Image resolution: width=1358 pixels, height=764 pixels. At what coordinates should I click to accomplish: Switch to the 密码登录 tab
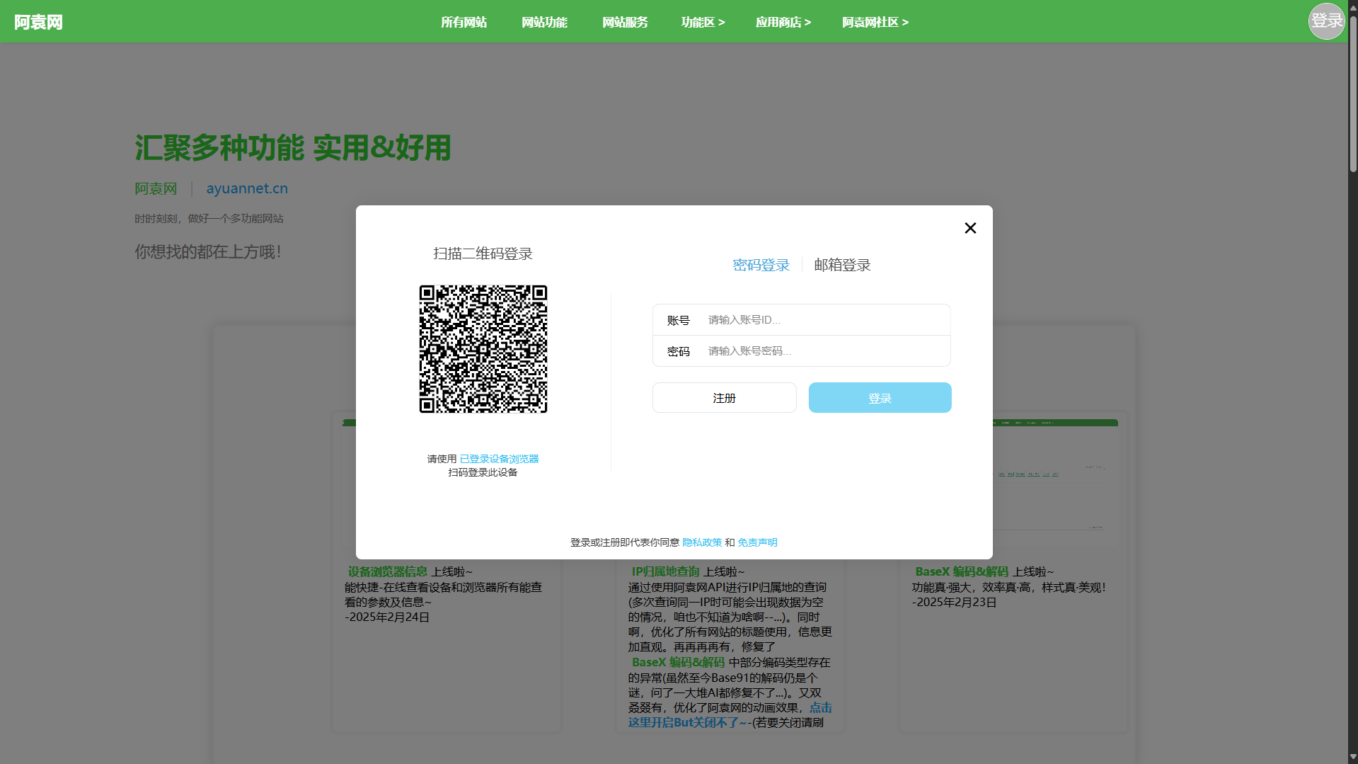[x=761, y=265]
